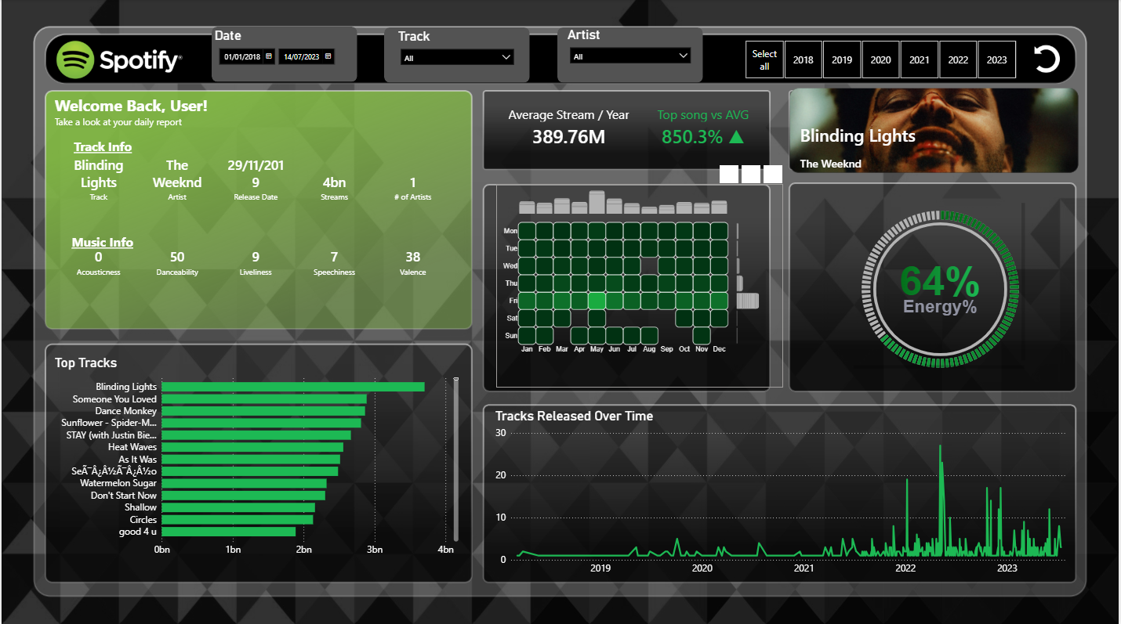Select the Monday January heatmap cell
Image resolution: width=1121 pixels, height=624 pixels.
(527, 231)
